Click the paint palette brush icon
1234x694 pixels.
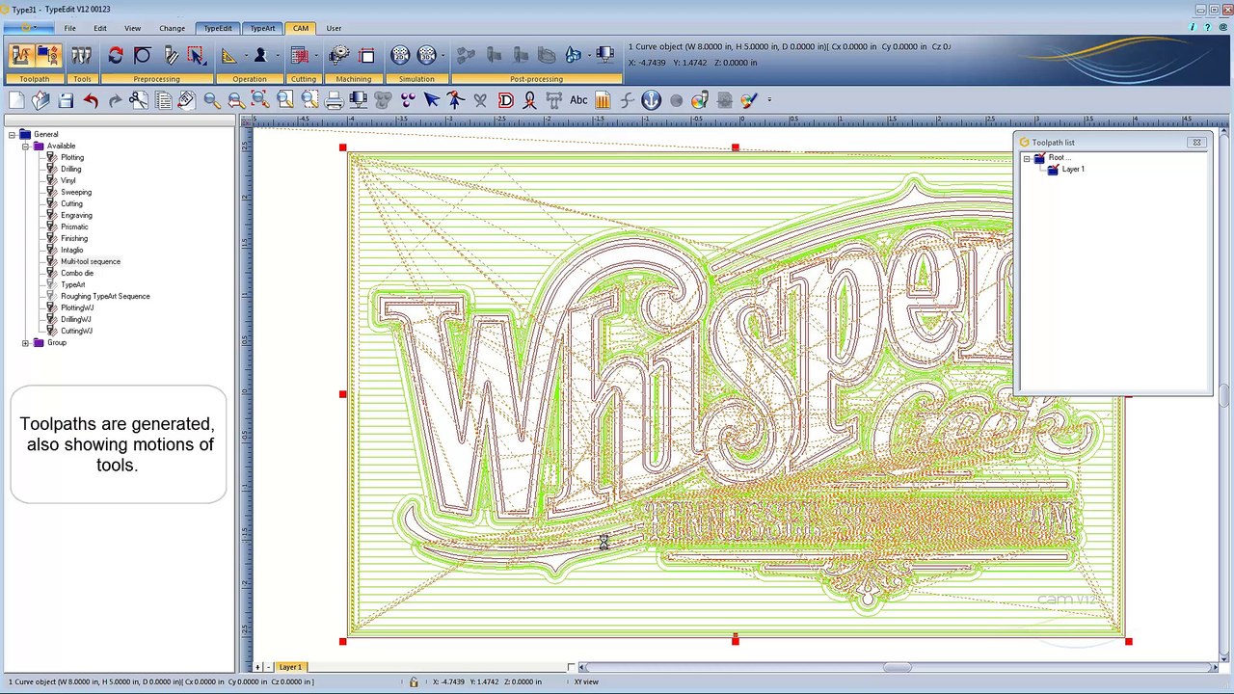tap(749, 100)
